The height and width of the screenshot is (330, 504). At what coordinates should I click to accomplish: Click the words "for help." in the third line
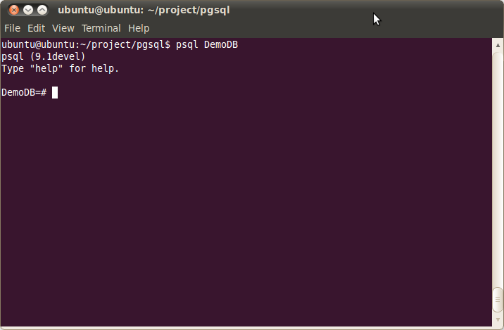point(94,68)
